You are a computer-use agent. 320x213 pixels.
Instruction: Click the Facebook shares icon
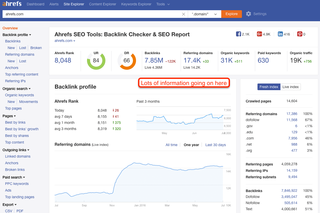(239, 34)
